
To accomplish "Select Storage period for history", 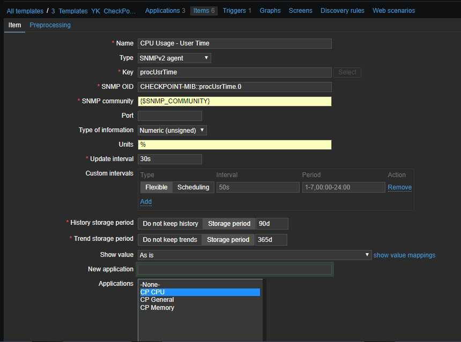I will (x=229, y=224).
